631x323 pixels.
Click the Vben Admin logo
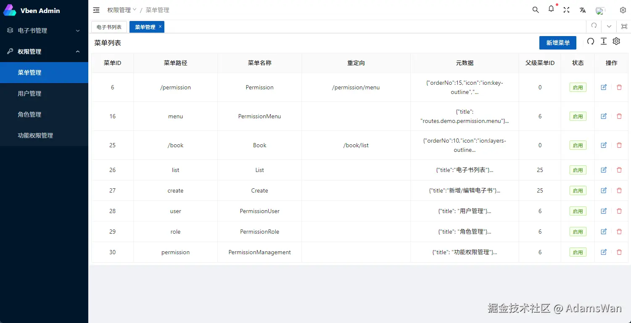click(9, 10)
